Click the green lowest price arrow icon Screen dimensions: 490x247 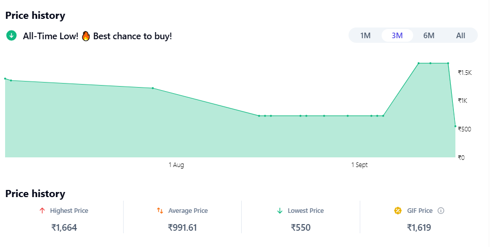pyautogui.click(x=279, y=211)
